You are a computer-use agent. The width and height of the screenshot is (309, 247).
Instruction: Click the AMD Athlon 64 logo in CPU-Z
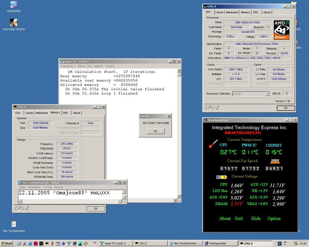click(281, 30)
